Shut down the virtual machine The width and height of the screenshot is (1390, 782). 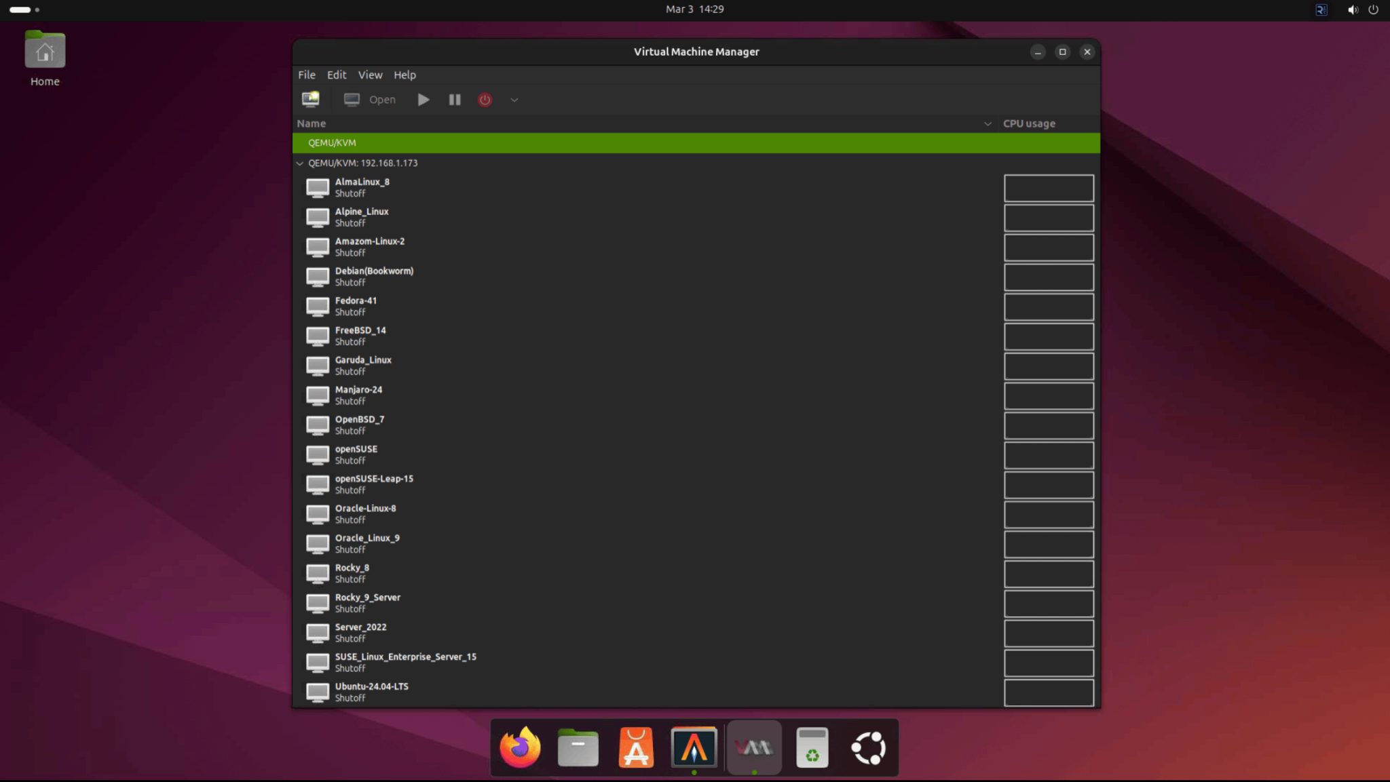pyautogui.click(x=484, y=99)
